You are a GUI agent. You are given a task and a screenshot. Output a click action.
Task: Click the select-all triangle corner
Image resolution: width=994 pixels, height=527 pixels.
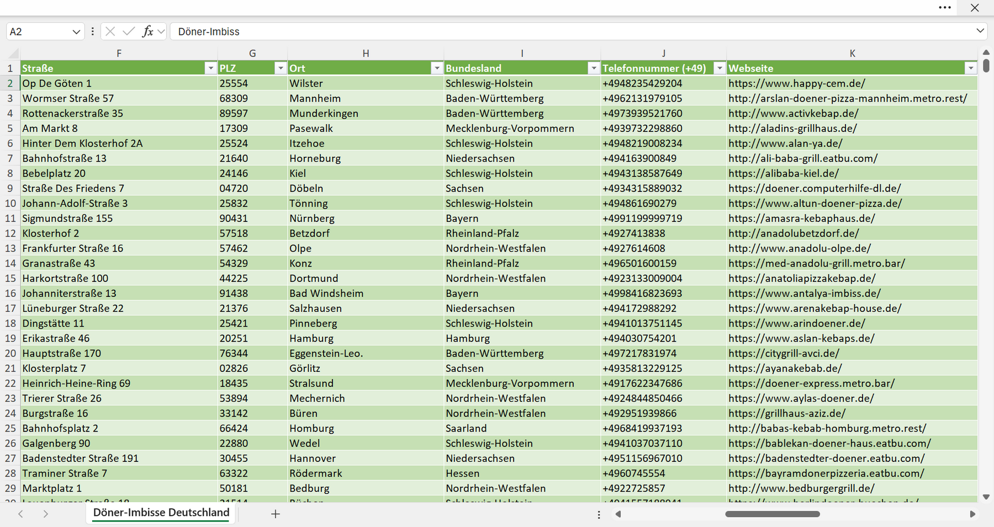pyautogui.click(x=14, y=54)
